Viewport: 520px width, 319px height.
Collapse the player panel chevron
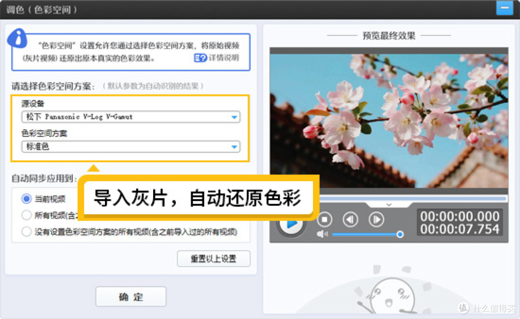point(389,205)
